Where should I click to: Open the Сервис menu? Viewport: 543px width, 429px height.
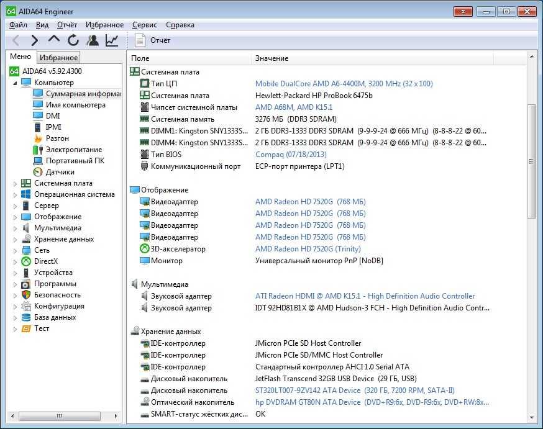point(145,25)
